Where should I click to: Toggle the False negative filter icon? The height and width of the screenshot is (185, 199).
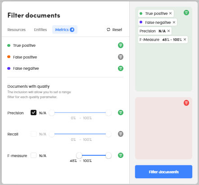coord(121,68)
